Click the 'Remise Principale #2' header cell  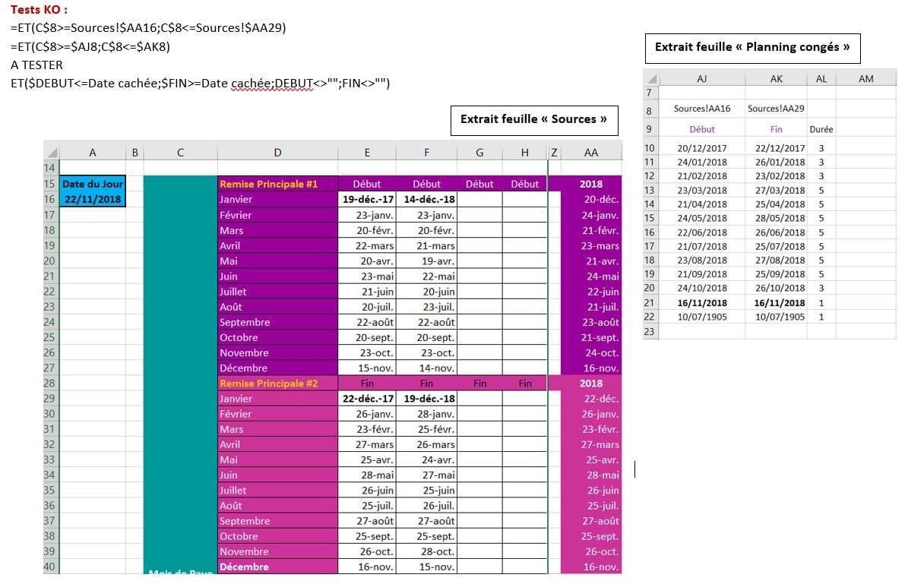coord(277,384)
